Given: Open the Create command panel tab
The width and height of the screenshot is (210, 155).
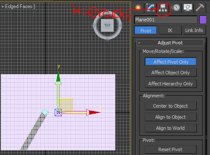Looking at the screenshot, I should click(x=138, y=7).
